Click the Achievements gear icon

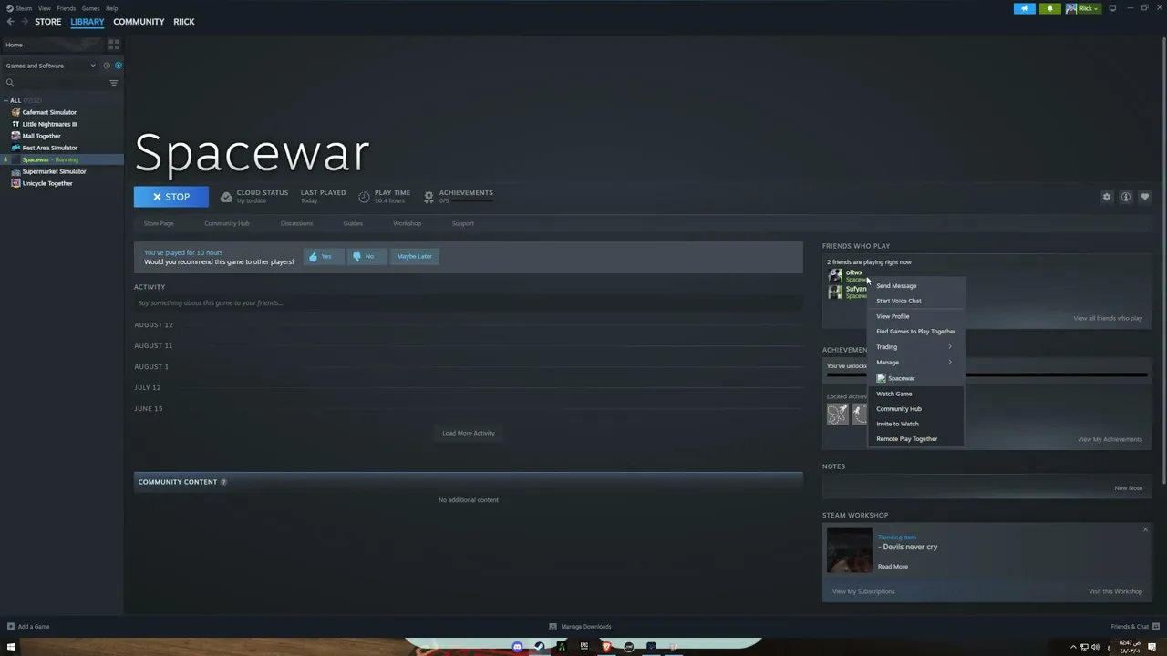tap(429, 197)
